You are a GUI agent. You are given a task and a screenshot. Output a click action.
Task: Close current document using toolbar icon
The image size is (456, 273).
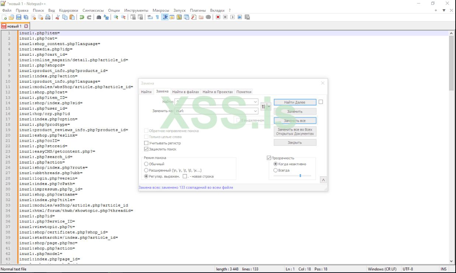point(33,17)
